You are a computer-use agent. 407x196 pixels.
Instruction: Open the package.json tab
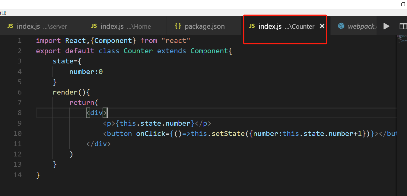click(205, 26)
